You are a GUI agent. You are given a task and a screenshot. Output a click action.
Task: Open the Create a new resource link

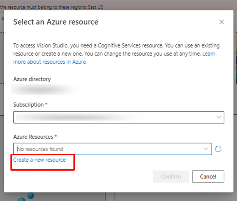[39, 160]
